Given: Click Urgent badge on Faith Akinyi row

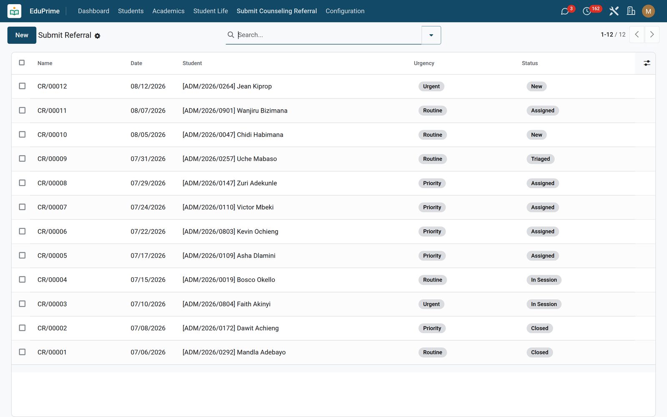Looking at the screenshot, I should 431,304.
